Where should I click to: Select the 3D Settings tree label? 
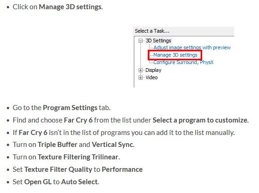[158, 41]
